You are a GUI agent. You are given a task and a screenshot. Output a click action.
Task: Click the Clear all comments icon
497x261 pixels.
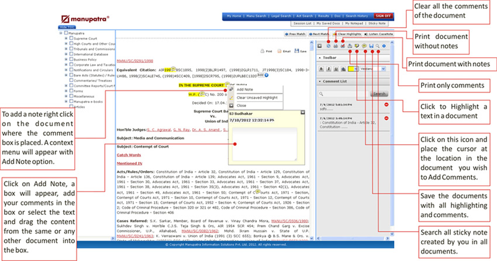click(329, 46)
